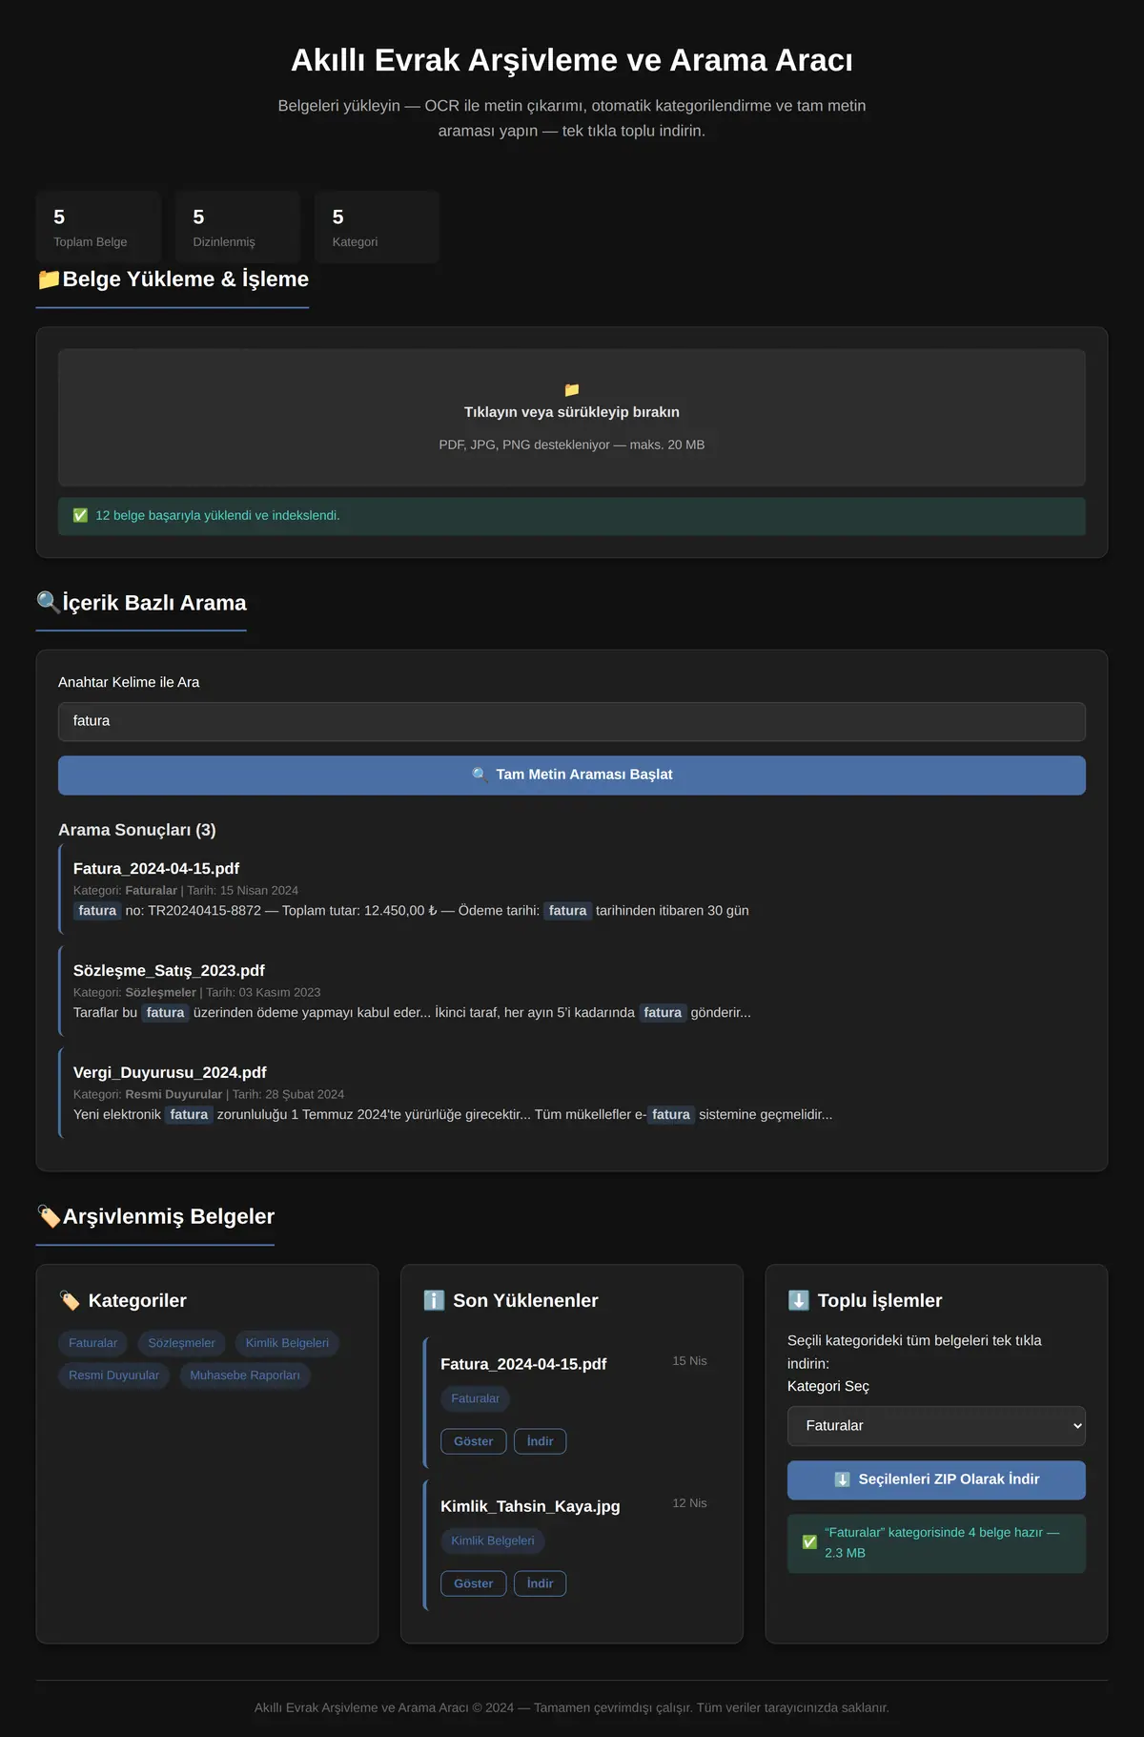Choose the Resmi Duyurular category tag
Screen dimensions: 1144x1737
click(x=114, y=1375)
